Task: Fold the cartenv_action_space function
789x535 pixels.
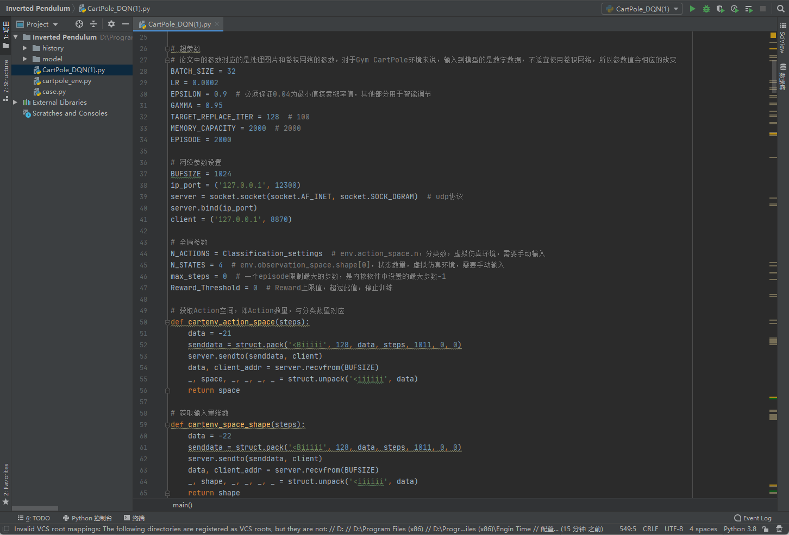Action: click(x=167, y=322)
